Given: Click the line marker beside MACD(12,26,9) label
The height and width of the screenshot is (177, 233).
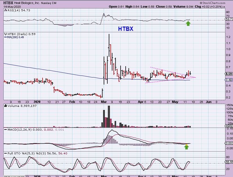Looking at the screenshot, I should 5,129.
